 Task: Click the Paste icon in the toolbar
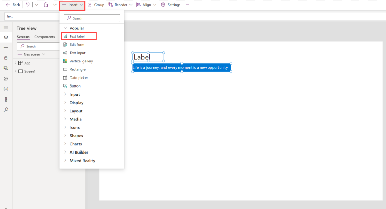(46, 5)
